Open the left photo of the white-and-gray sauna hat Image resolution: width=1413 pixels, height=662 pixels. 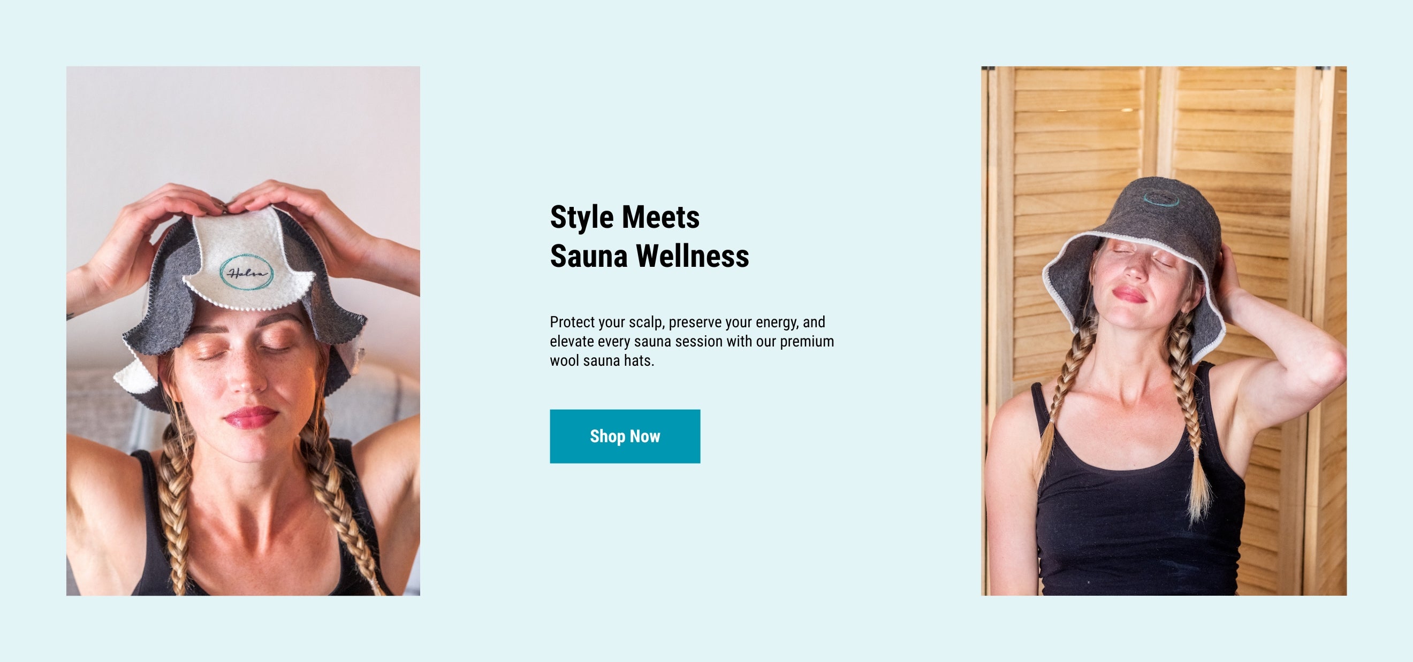click(x=243, y=331)
